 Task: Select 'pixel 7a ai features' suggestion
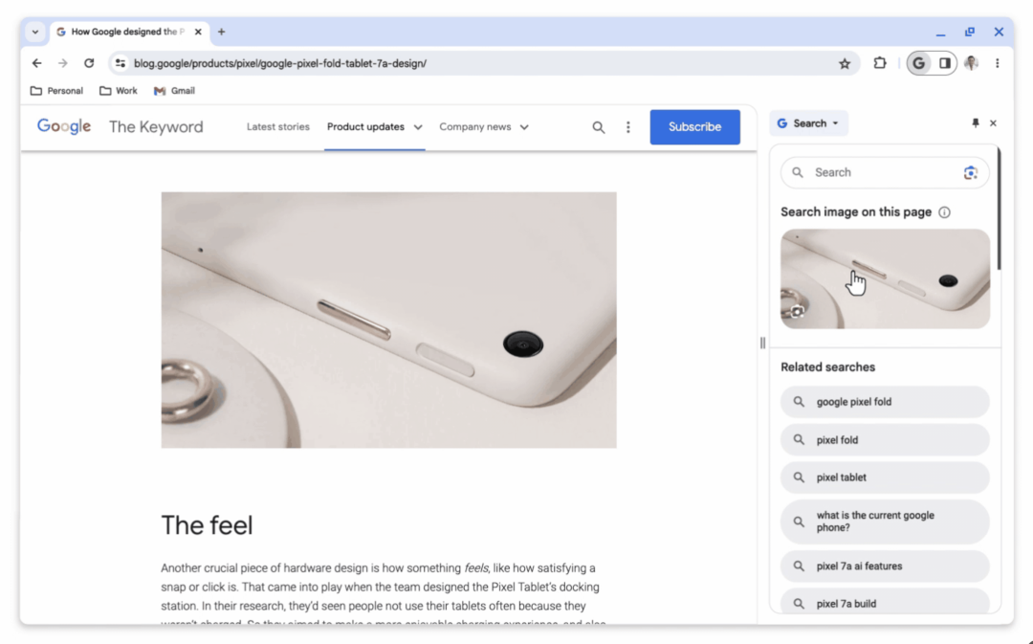pos(885,566)
